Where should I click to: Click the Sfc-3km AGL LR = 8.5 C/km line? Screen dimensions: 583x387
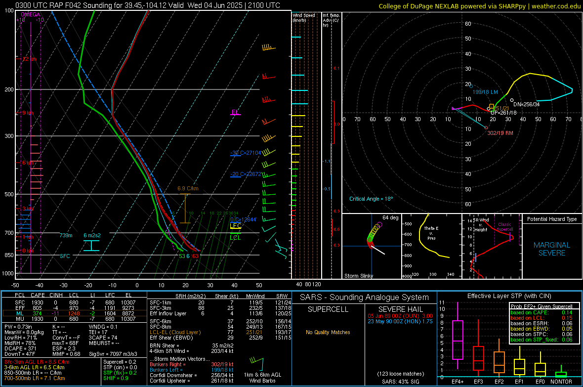[37, 362]
